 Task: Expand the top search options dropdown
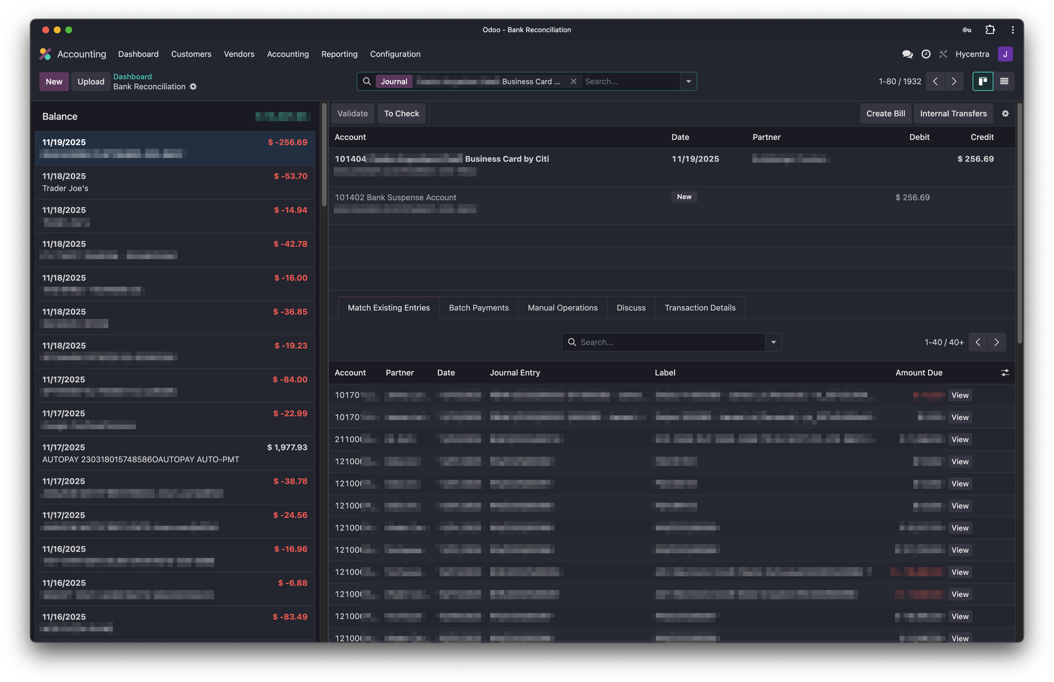[x=688, y=81]
